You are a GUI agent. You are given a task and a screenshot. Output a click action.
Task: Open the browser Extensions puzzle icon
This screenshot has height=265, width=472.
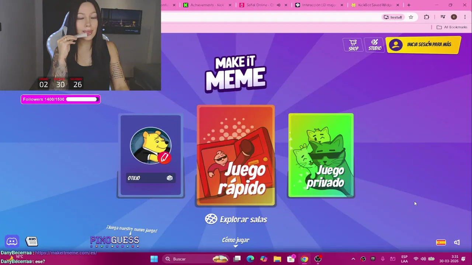(427, 17)
